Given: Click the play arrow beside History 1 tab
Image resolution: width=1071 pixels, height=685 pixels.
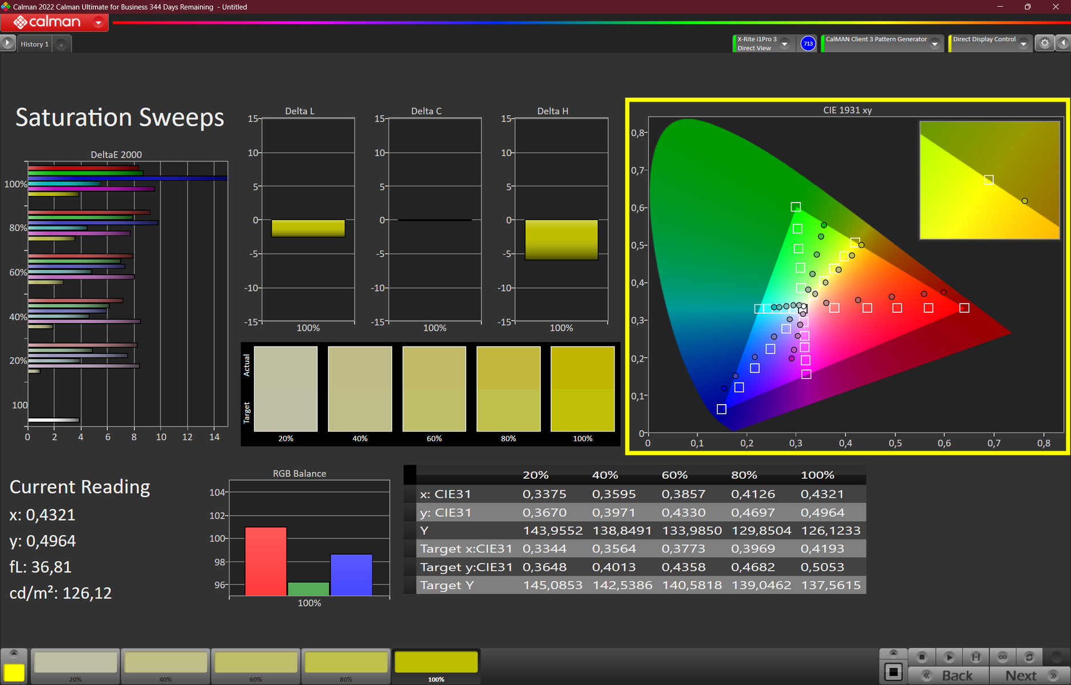Looking at the screenshot, I should [x=7, y=43].
